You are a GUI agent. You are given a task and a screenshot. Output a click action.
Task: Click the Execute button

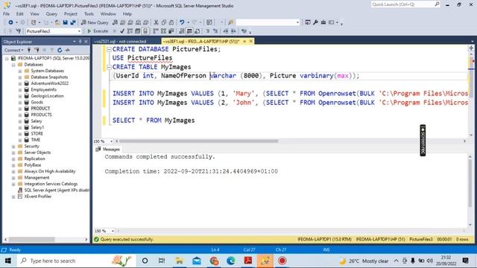pyautogui.click(x=98, y=31)
